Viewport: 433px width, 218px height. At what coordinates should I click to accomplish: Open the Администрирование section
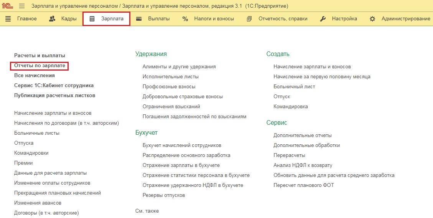(406, 19)
